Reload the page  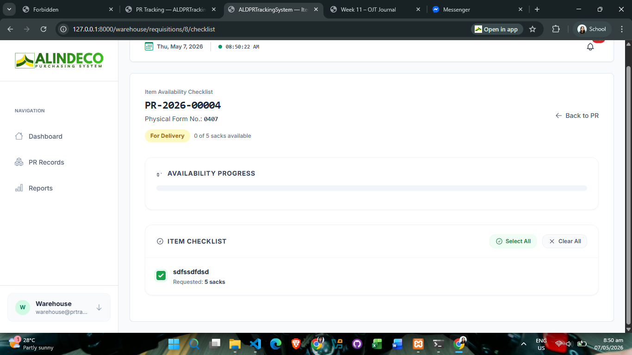[43, 29]
